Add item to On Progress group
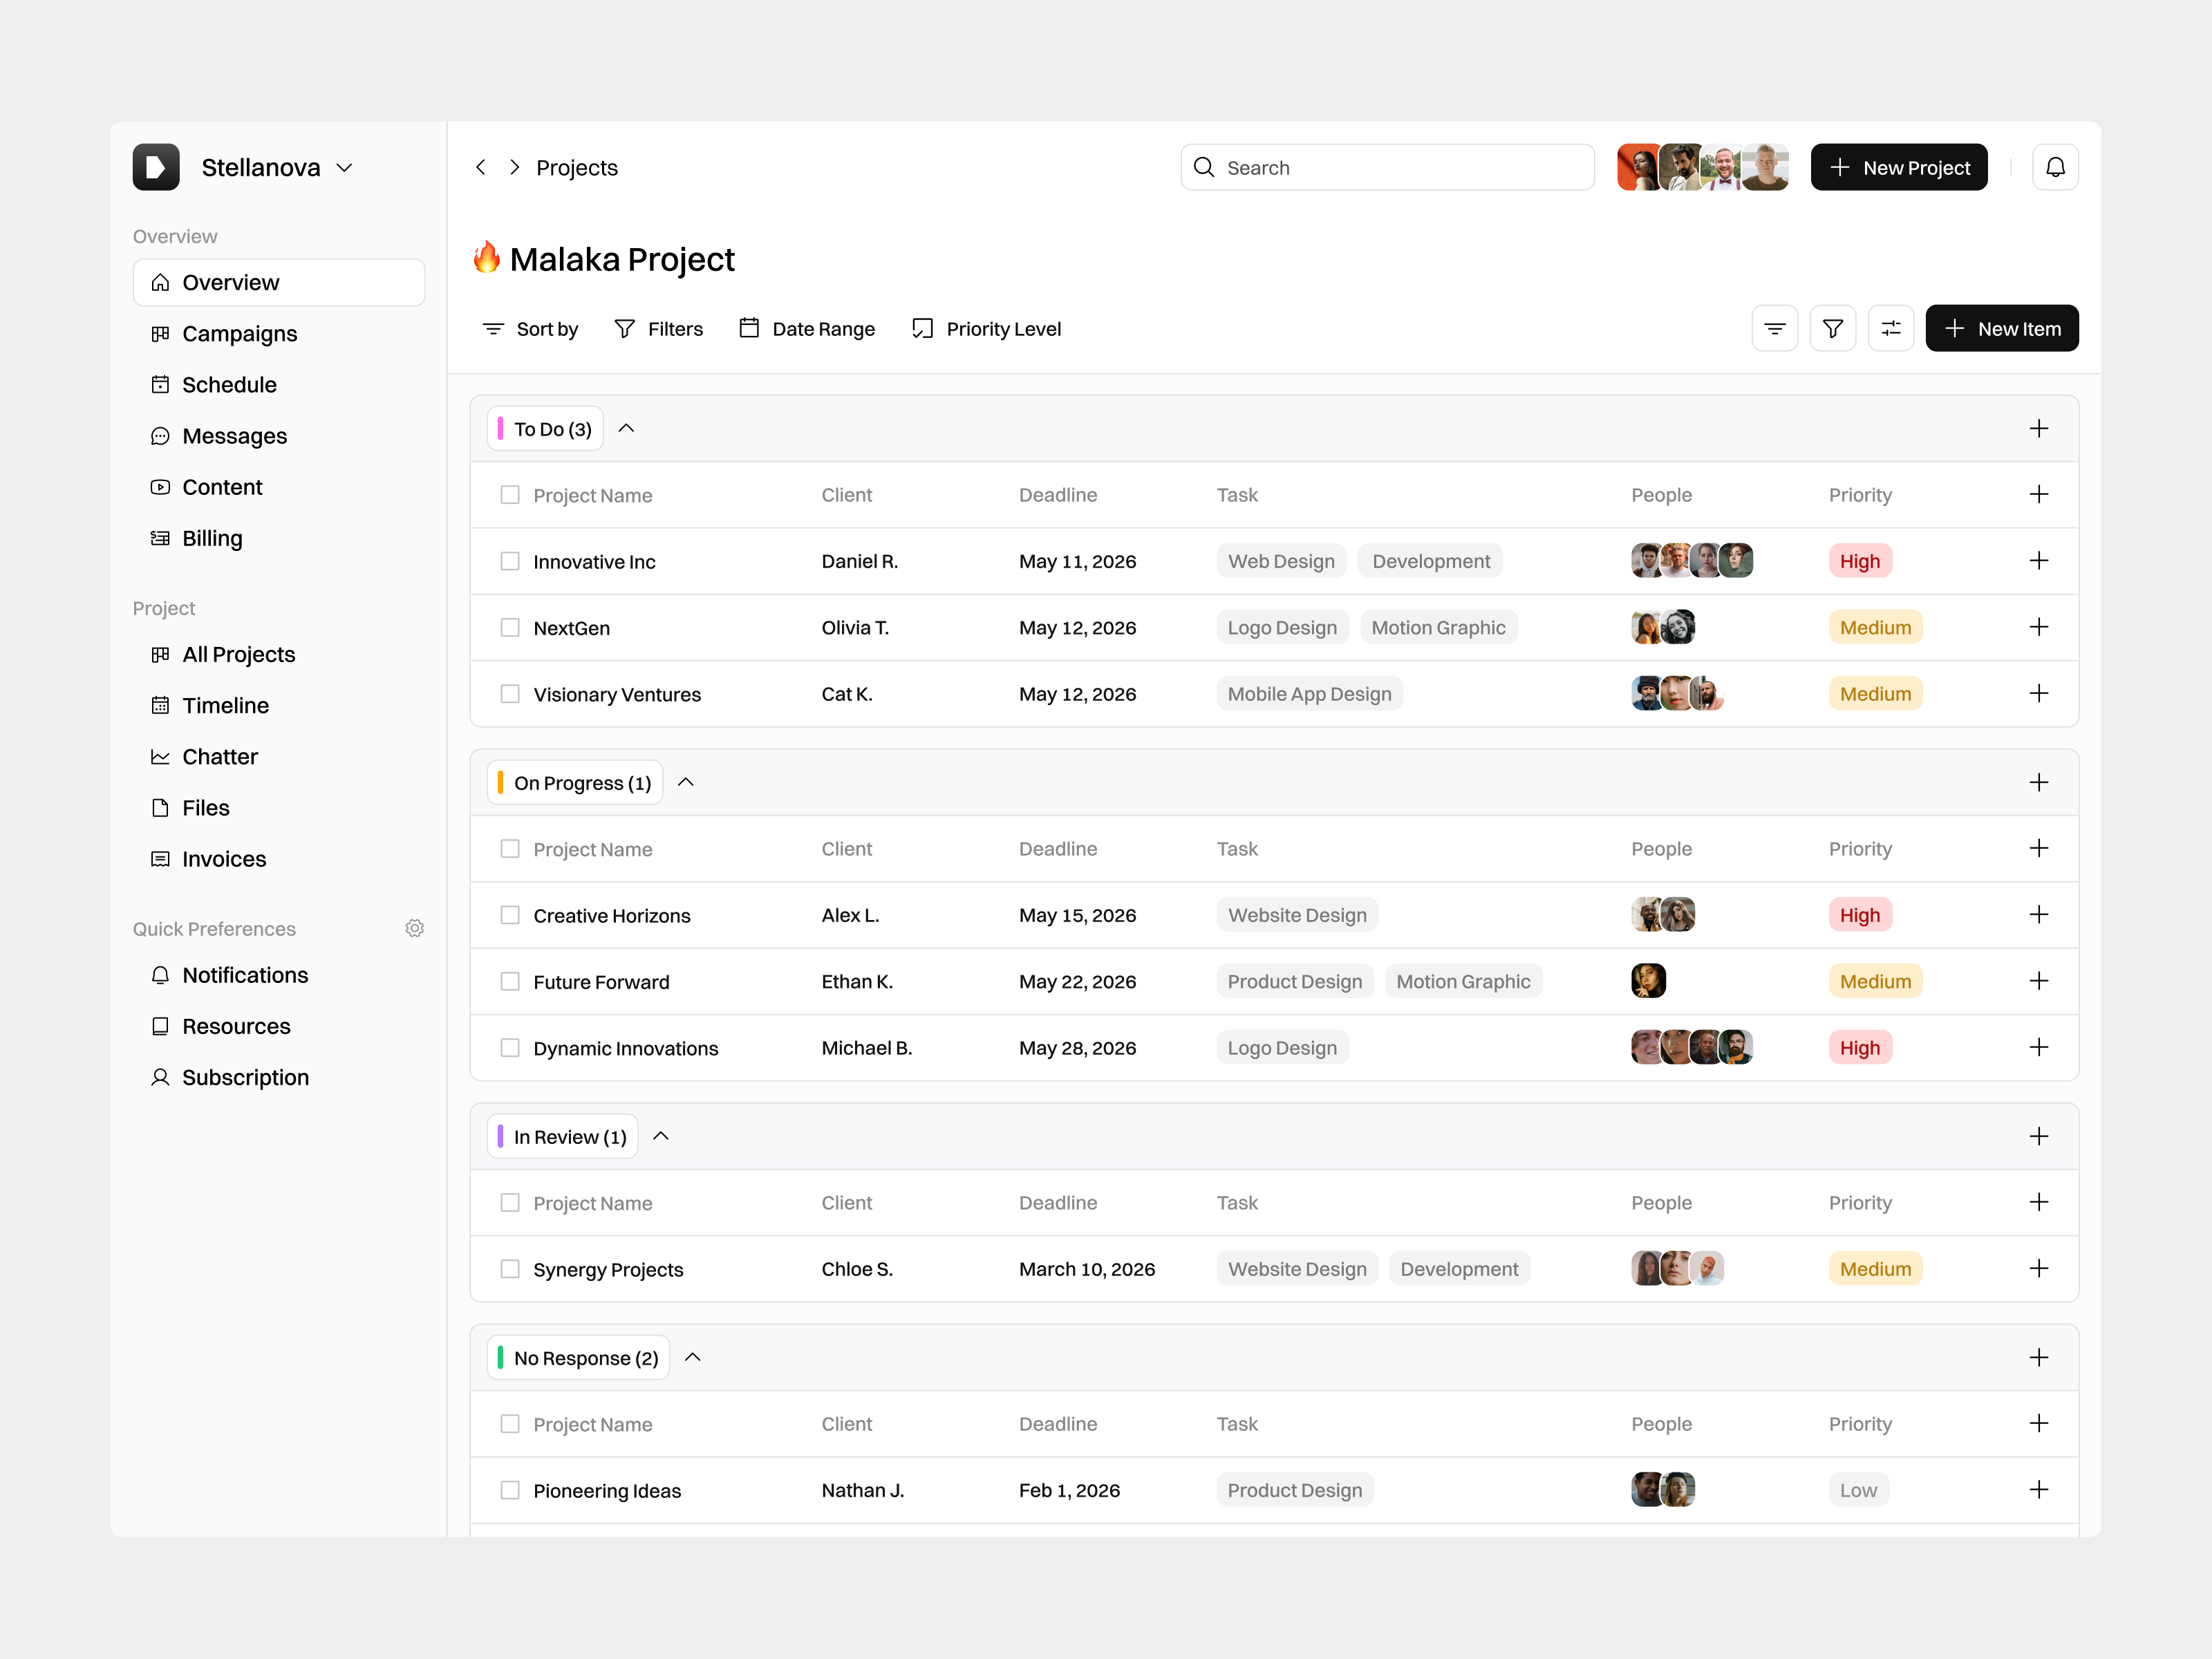 tap(2038, 782)
